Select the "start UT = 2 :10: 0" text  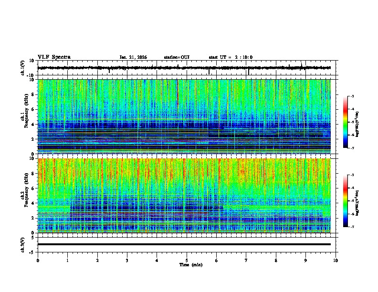coord(231,57)
